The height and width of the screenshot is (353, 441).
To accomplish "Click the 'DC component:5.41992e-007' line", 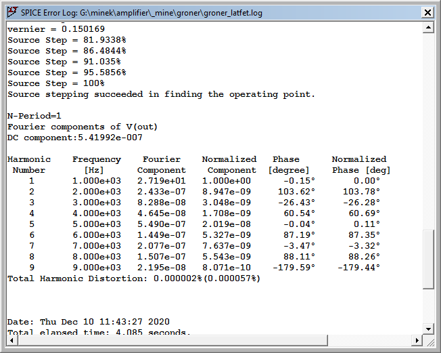I will [75, 138].
